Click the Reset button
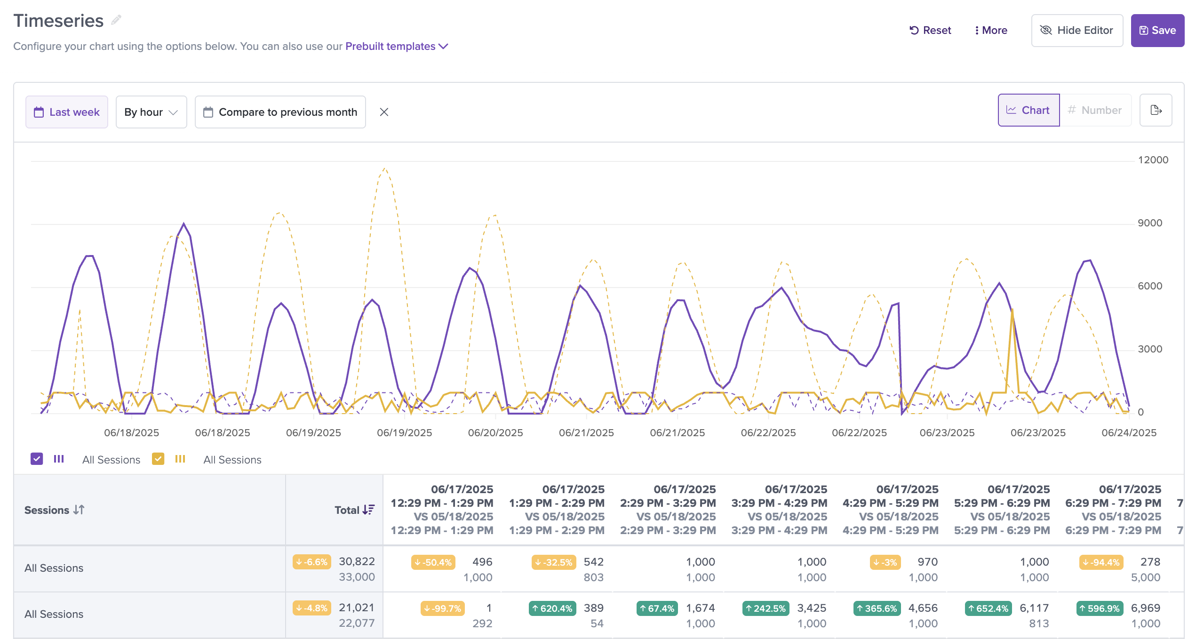This screenshot has height=639, width=1196. (930, 30)
